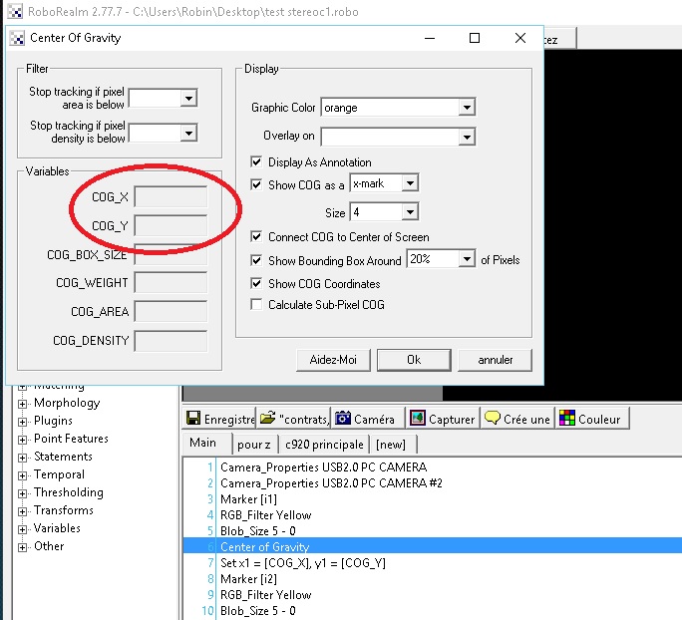This screenshot has height=620, width=682.
Task: Click the COG_DENSITY variable field
Action: 170,341
